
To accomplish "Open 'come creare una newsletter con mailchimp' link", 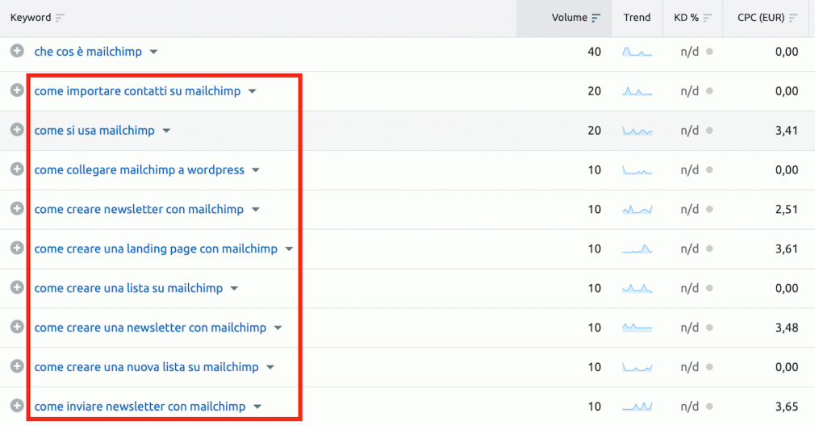I will tap(150, 328).
